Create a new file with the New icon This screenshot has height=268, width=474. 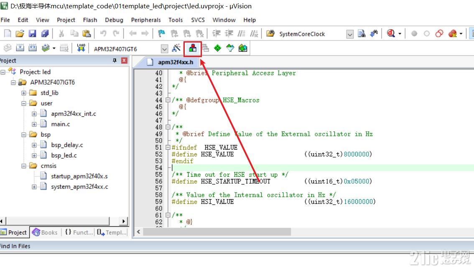pos(8,33)
